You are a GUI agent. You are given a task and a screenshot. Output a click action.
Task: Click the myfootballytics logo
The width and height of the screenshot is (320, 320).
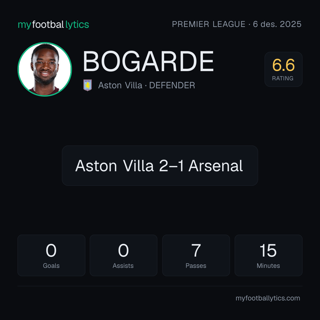(x=53, y=25)
